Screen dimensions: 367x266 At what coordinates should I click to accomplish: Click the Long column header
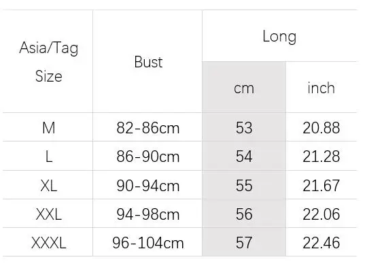pyautogui.click(x=279, y=36)
